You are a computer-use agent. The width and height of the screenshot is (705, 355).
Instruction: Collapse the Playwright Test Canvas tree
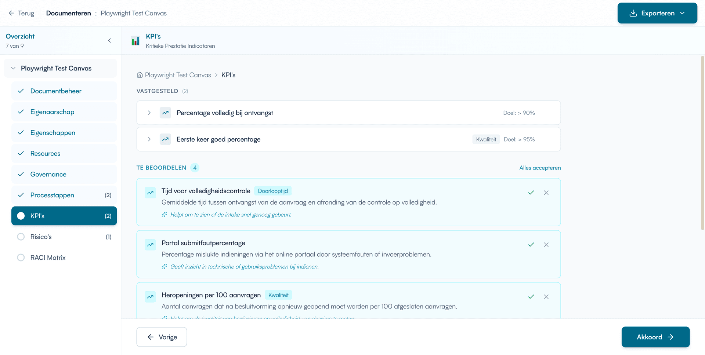(13, 68)
